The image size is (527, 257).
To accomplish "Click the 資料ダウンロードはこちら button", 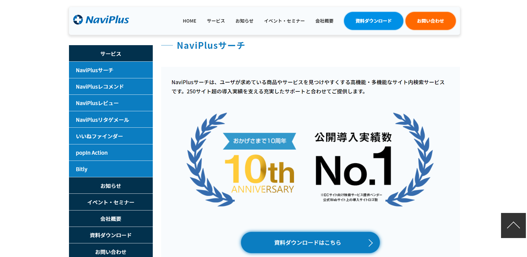I will [x=307, y=243].
